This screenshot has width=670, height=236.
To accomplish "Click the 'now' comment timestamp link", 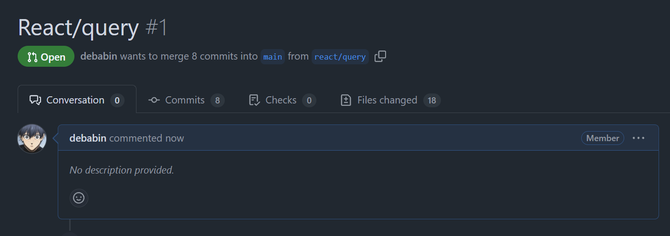I will point(175,138).
